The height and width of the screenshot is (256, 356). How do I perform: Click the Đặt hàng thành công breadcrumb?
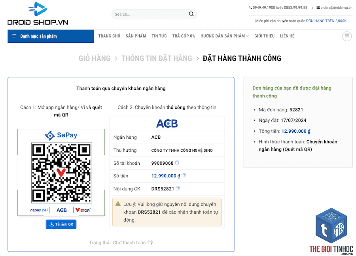pos(242,58)
